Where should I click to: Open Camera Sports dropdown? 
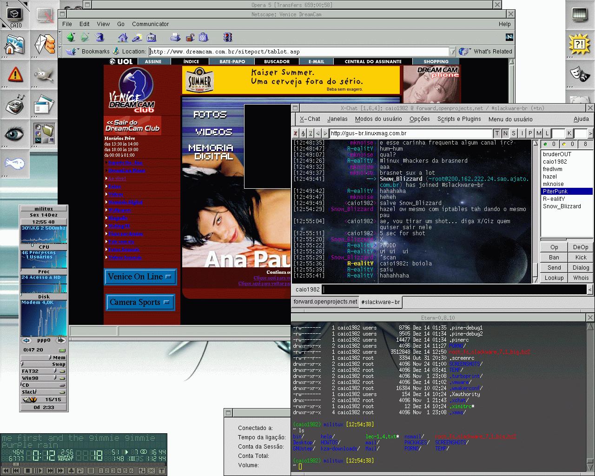click(140, 302)
